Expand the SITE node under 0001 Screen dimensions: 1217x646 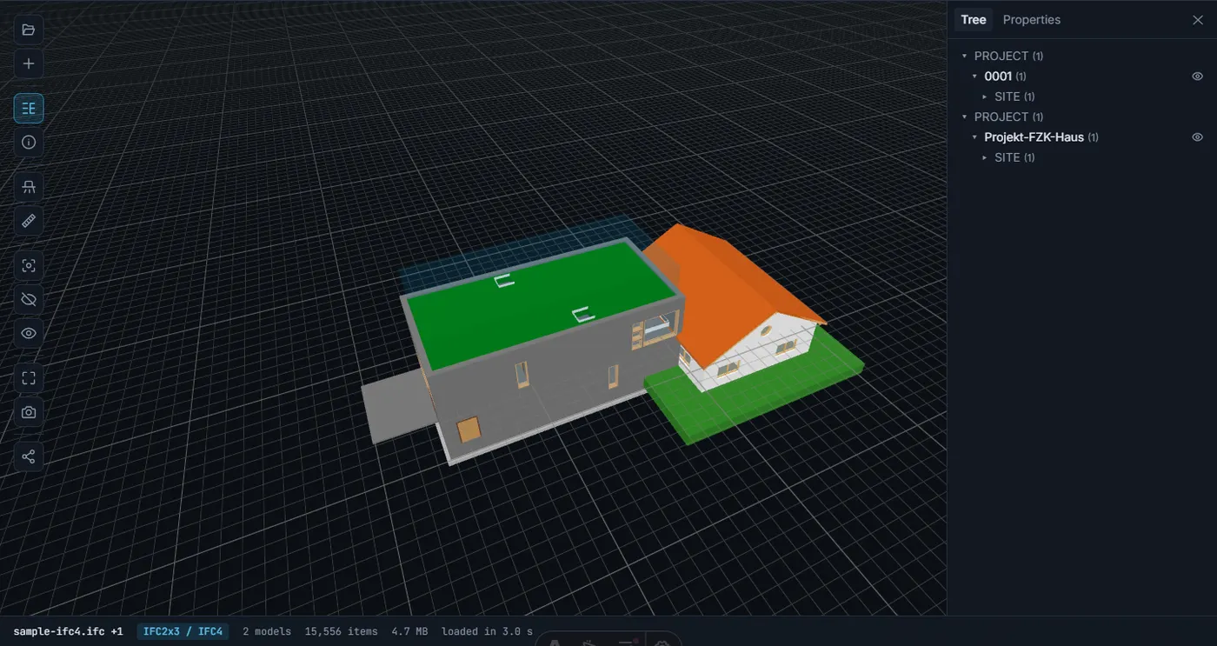tap(984, 97)
